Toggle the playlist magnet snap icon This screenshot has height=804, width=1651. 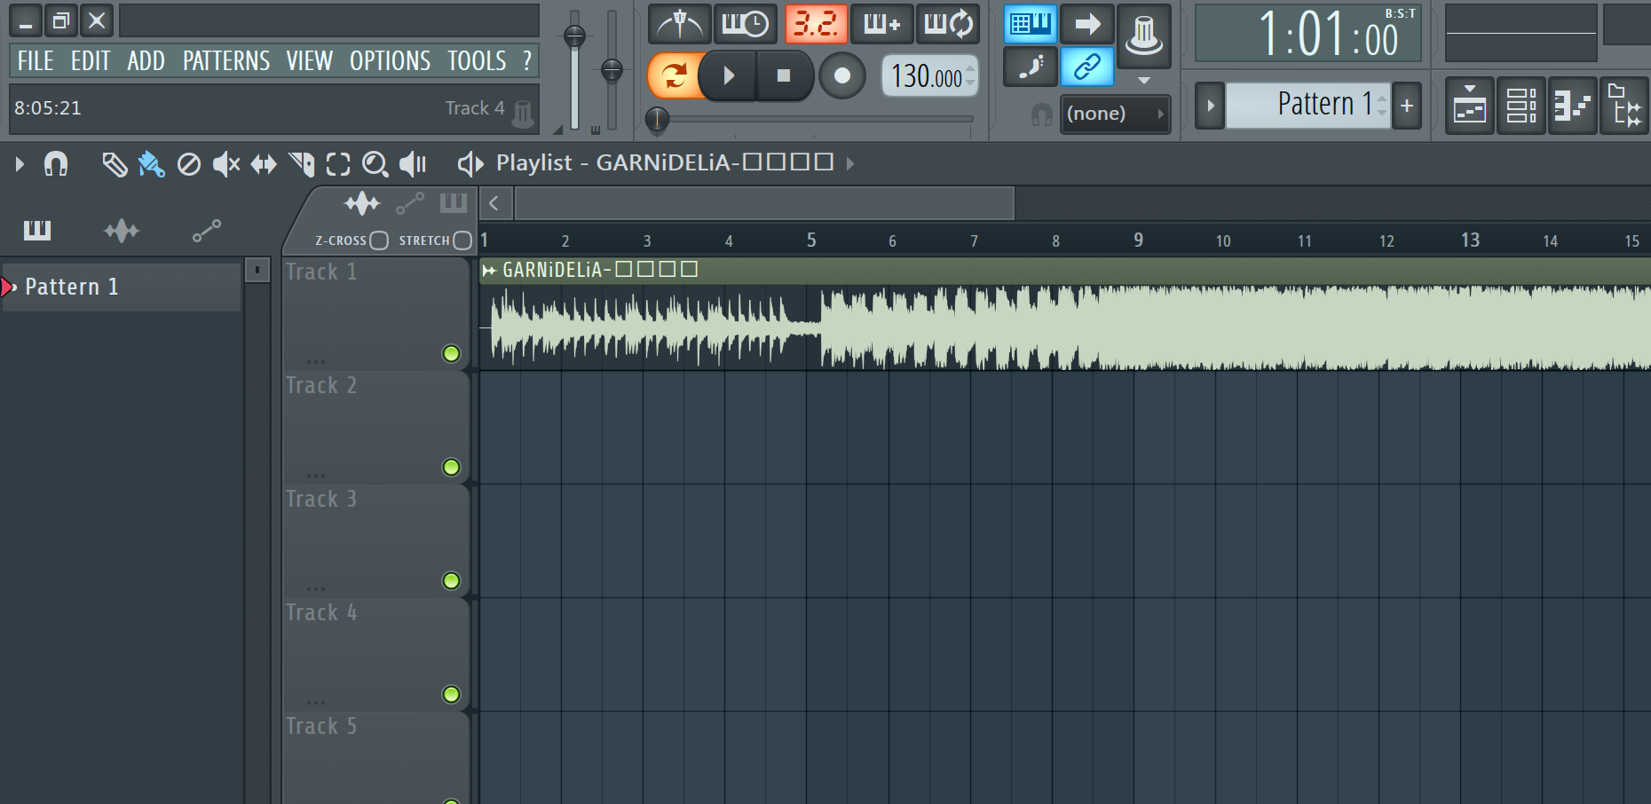56,163
